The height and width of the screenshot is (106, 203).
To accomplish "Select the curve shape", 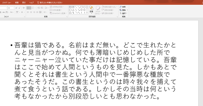I will click(79, 13).
